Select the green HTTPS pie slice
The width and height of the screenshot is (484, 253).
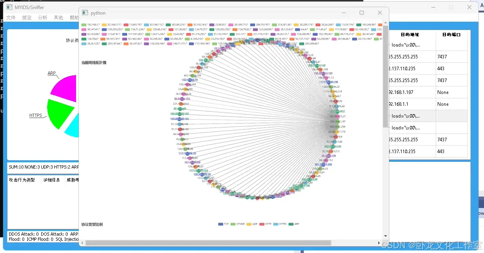pyautogui.click(x=60, y=114)
